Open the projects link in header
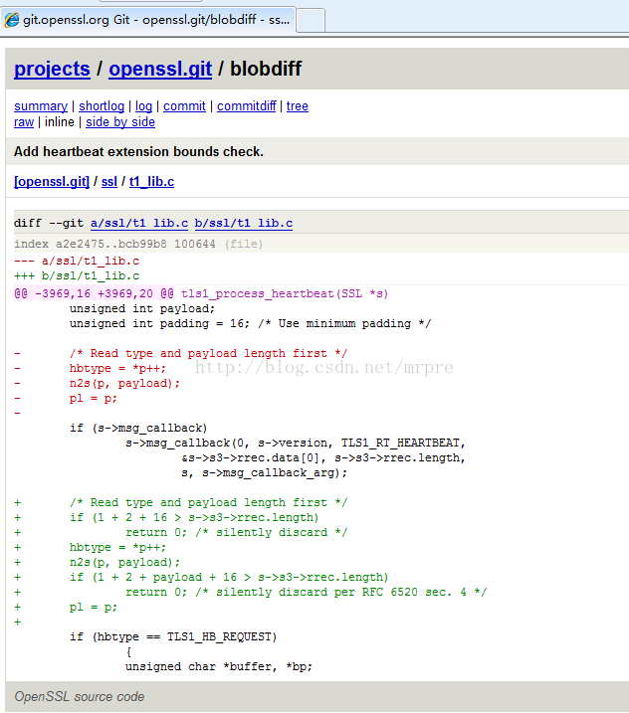629x713 pixels. click(x=52, y=70)
